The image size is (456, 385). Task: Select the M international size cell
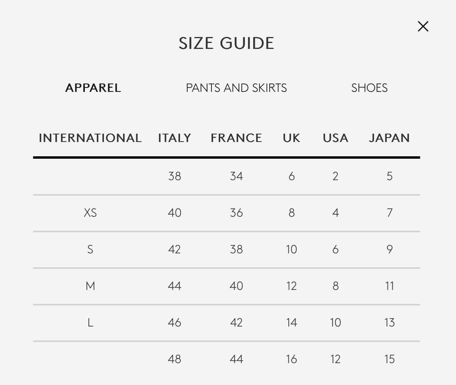pos(90,286)
